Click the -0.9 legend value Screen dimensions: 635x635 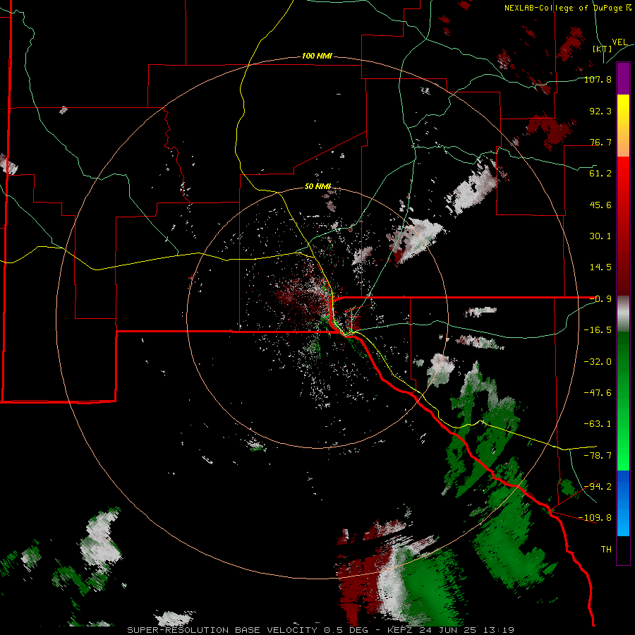[x=600, y=298]
